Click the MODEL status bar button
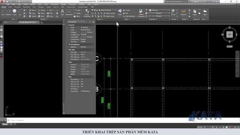This screenshot has width=240, height=135. click(200, 127)
